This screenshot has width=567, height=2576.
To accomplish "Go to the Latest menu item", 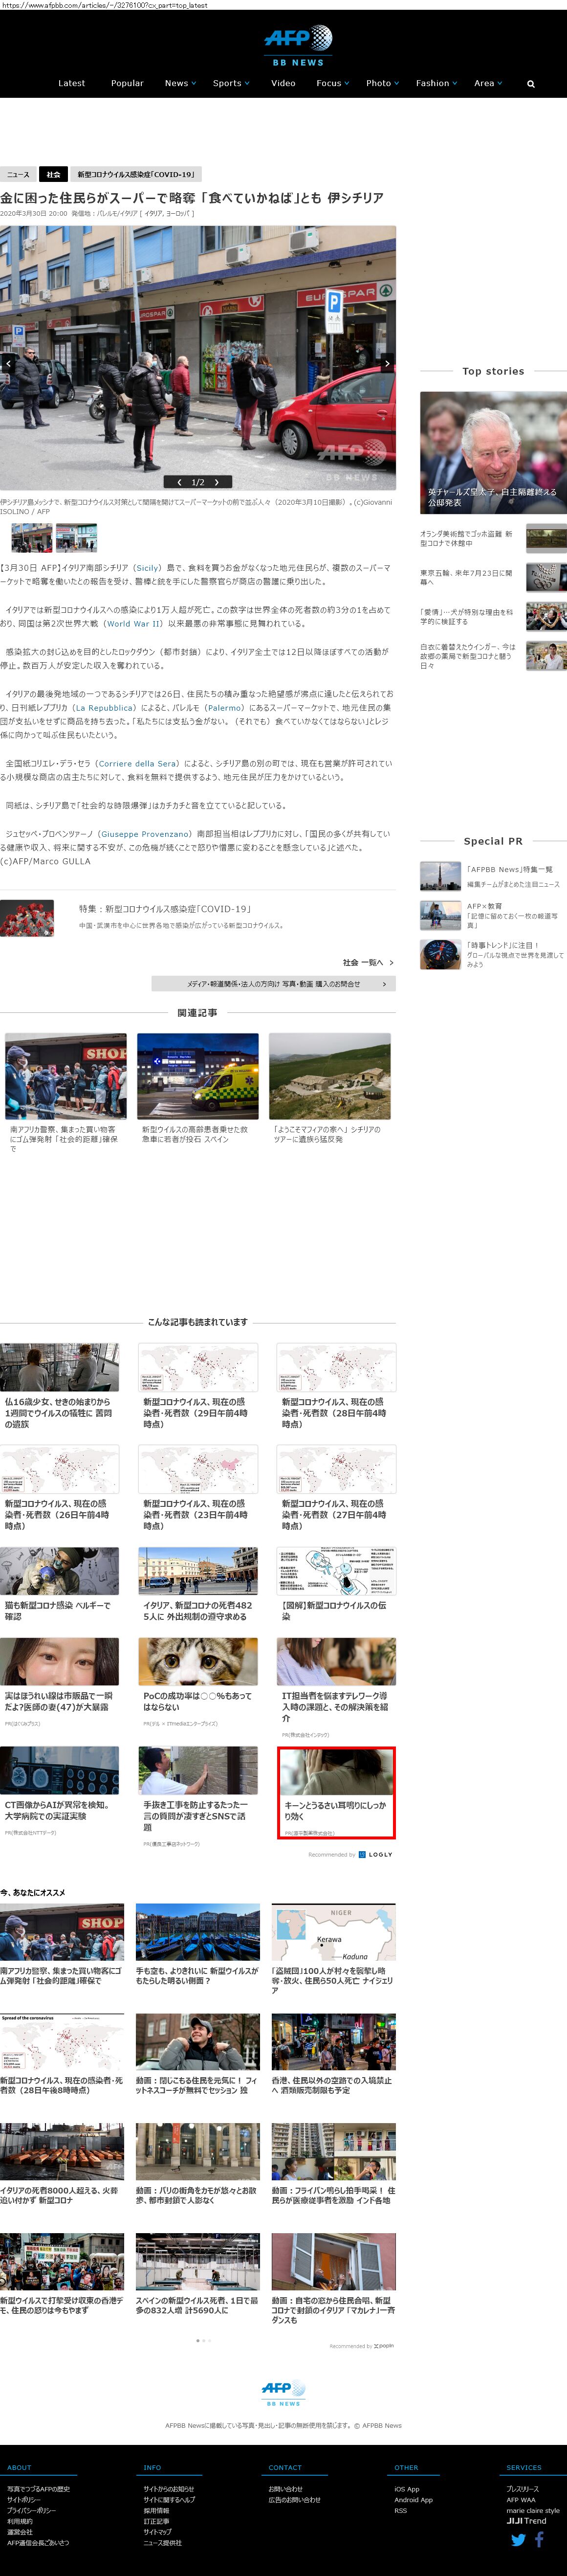I will click(72, 84).
